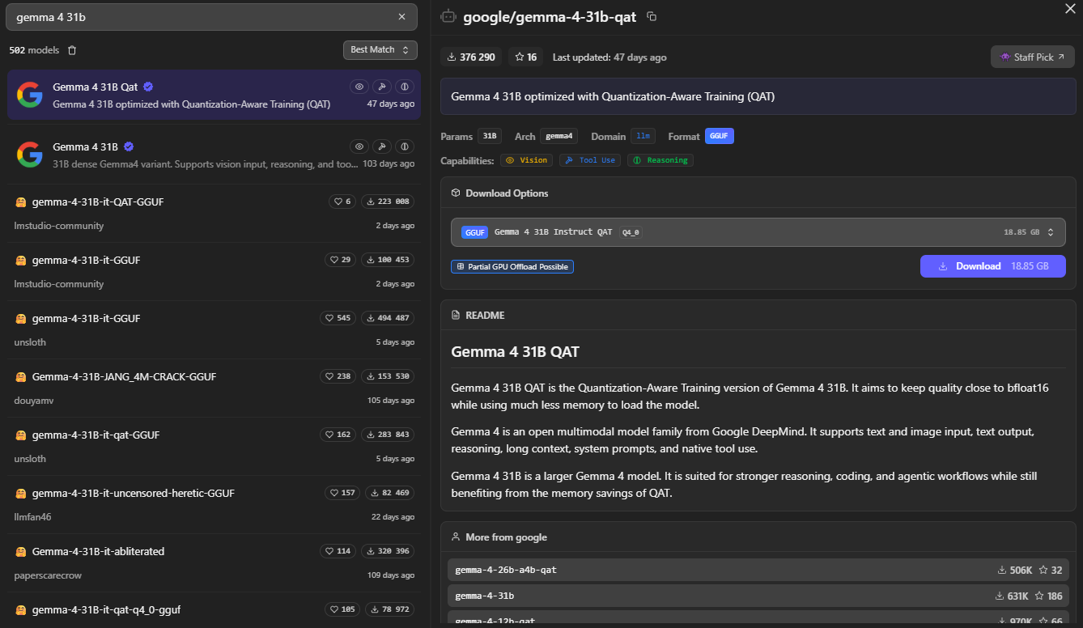Click the Partial GPU Offload Possible badge
Viewport: 1083px width, 628px height.
click(512, 266)
